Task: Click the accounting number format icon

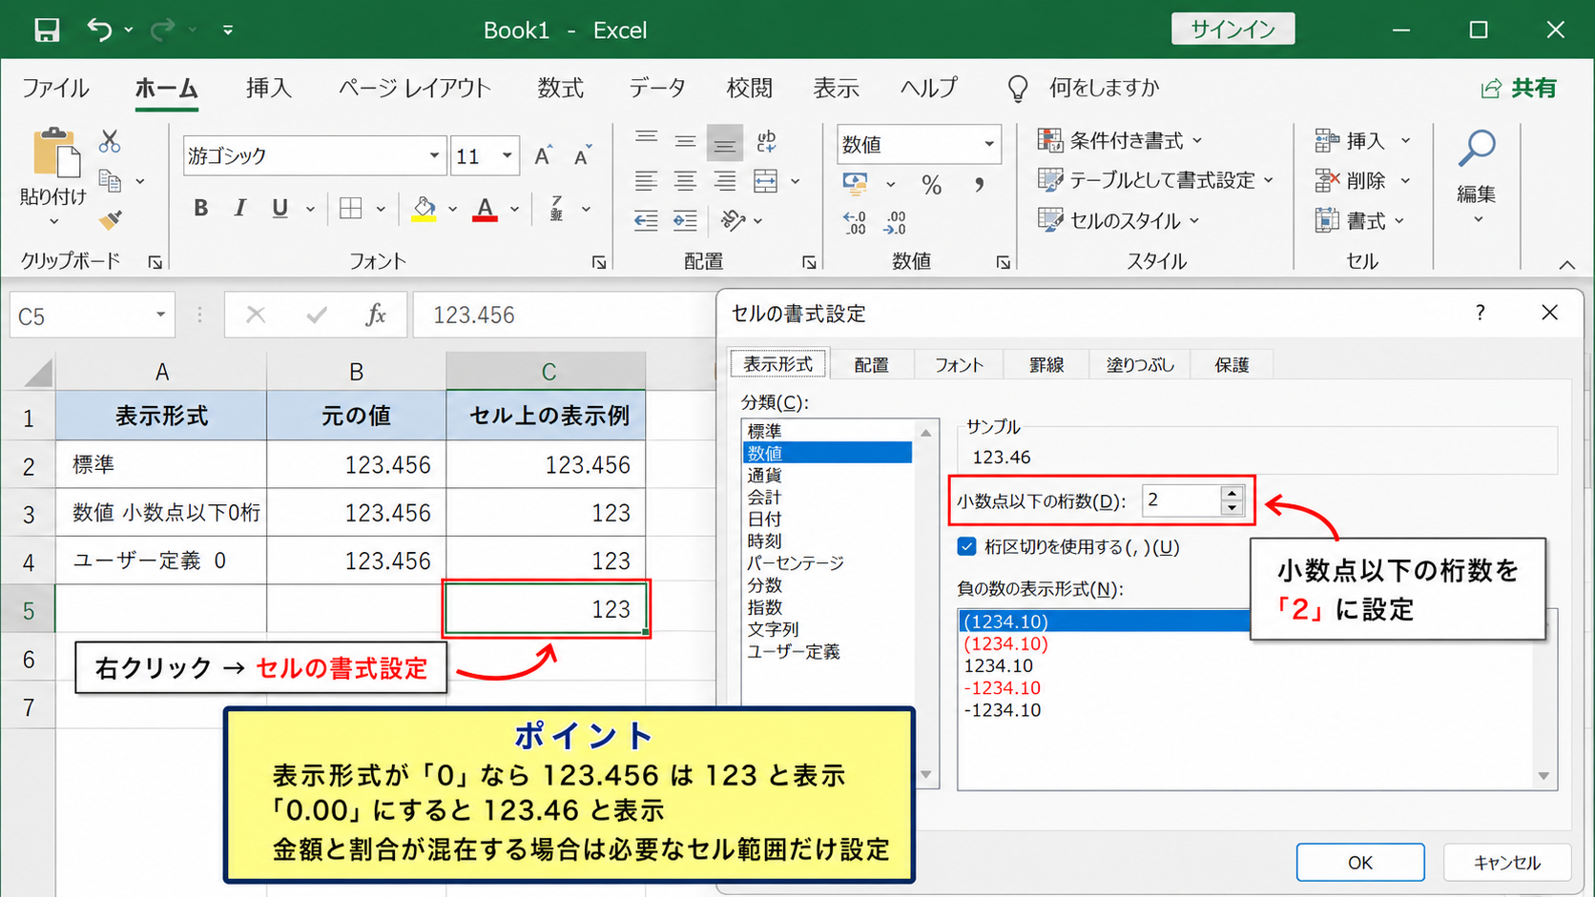Action: tap(855, 183)
